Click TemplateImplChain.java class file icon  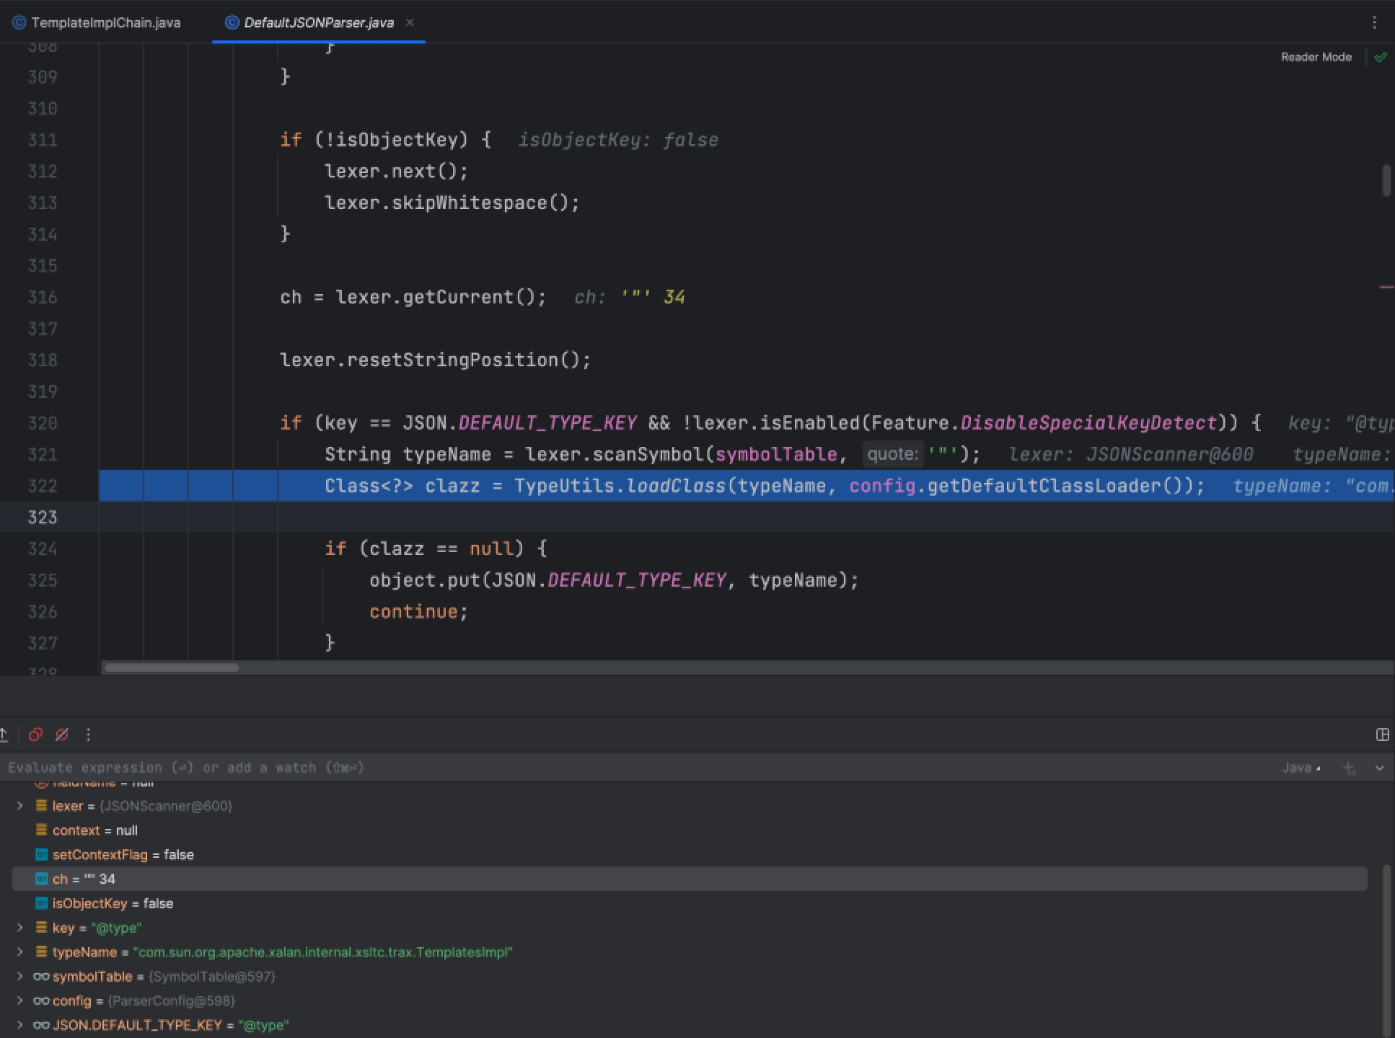(x=19, y=22)
